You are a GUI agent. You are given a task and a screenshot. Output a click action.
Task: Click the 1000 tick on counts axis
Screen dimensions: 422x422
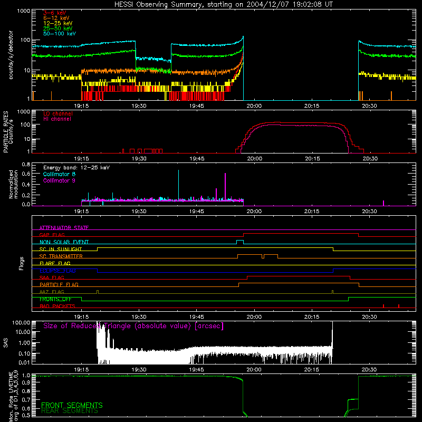pyautogui.click(x=24, y=11)
